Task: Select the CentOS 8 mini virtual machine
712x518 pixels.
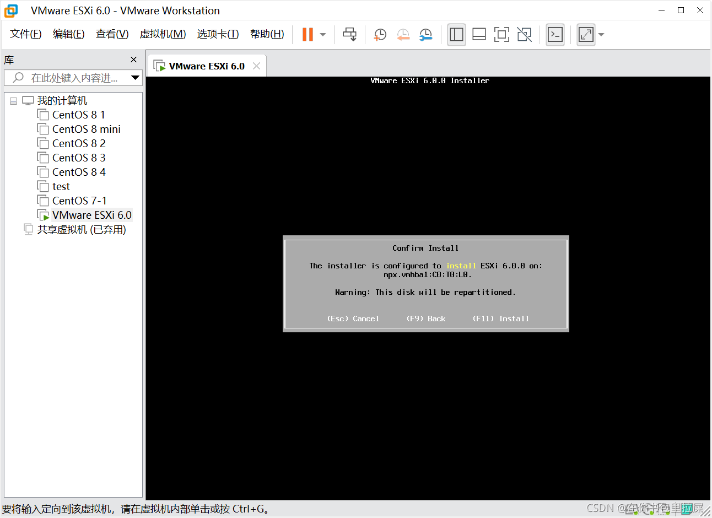Action: pos(87,129)
